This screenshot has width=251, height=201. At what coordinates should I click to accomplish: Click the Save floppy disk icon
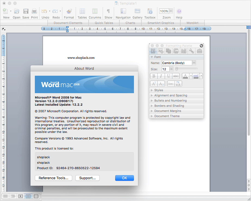tap(26, 11)
